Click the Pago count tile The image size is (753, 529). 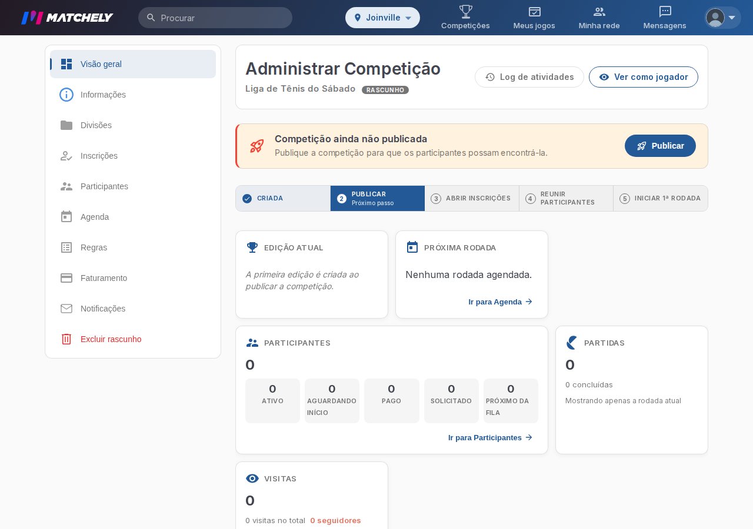pyautogui.click(x=392, y=401)
